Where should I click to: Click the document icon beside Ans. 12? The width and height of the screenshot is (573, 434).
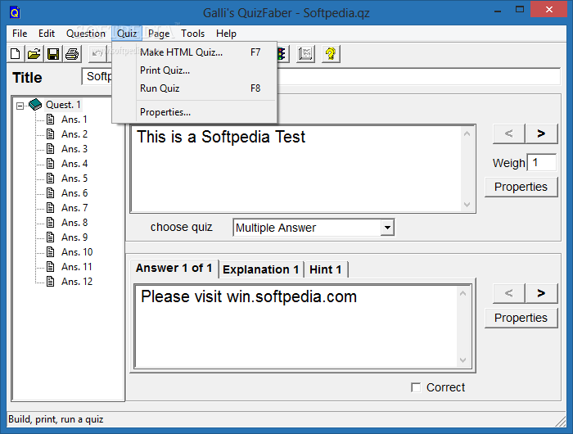tap(51, 282)
